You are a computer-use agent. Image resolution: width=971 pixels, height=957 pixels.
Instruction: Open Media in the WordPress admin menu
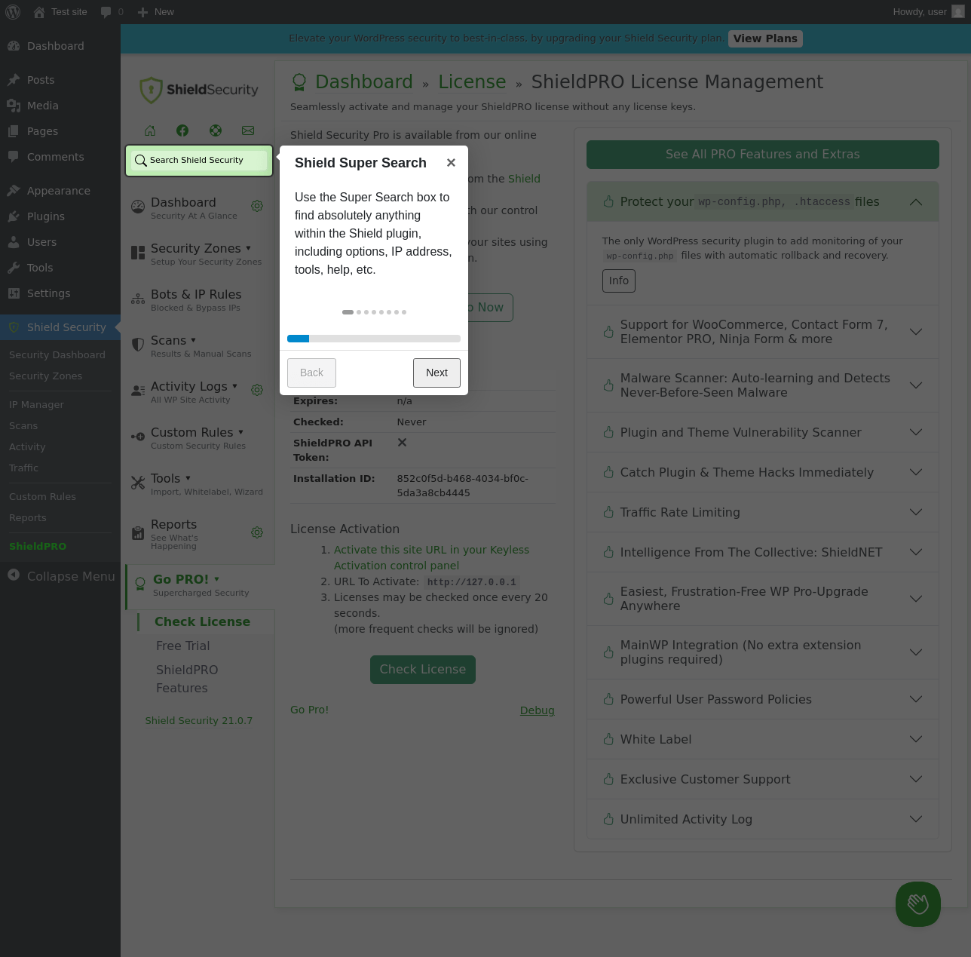pyautogui.click(x=60, y=106)
